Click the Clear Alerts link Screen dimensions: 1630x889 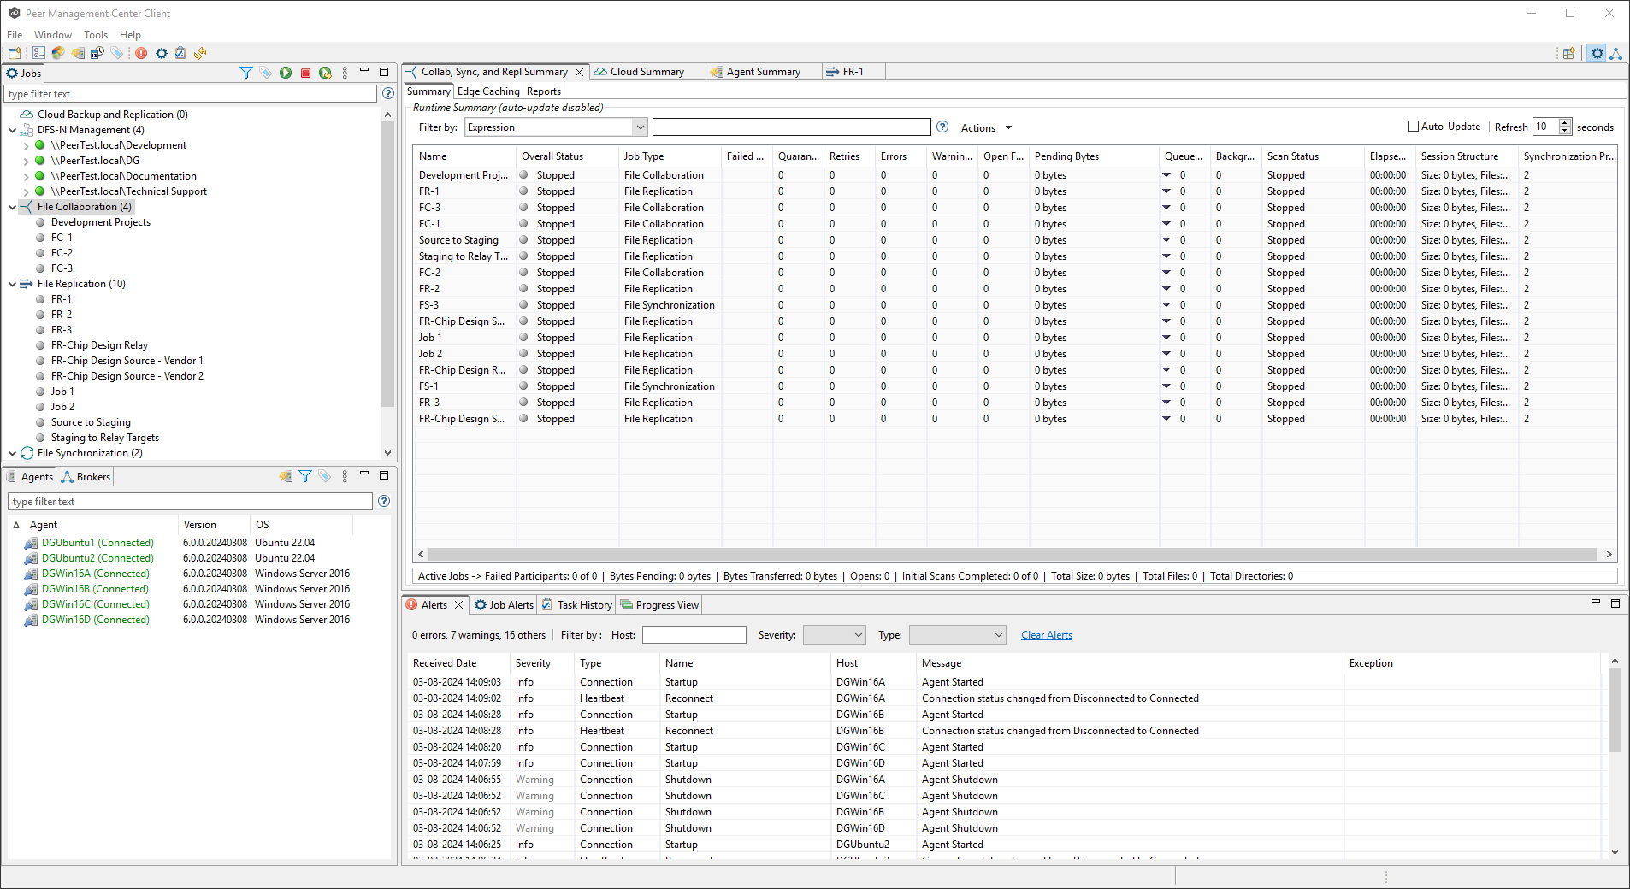point(1046,635)
